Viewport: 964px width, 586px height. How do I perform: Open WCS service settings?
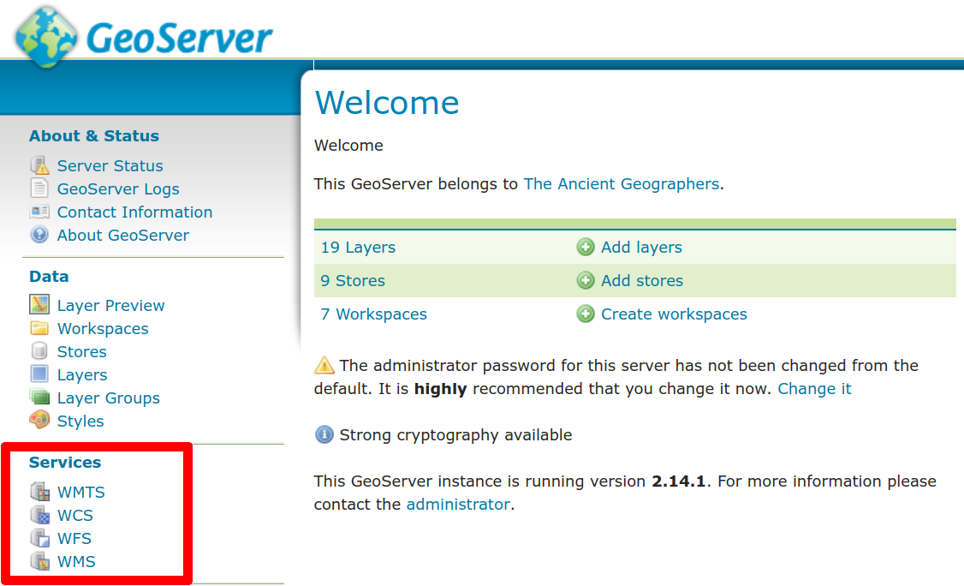coord(75,515)
